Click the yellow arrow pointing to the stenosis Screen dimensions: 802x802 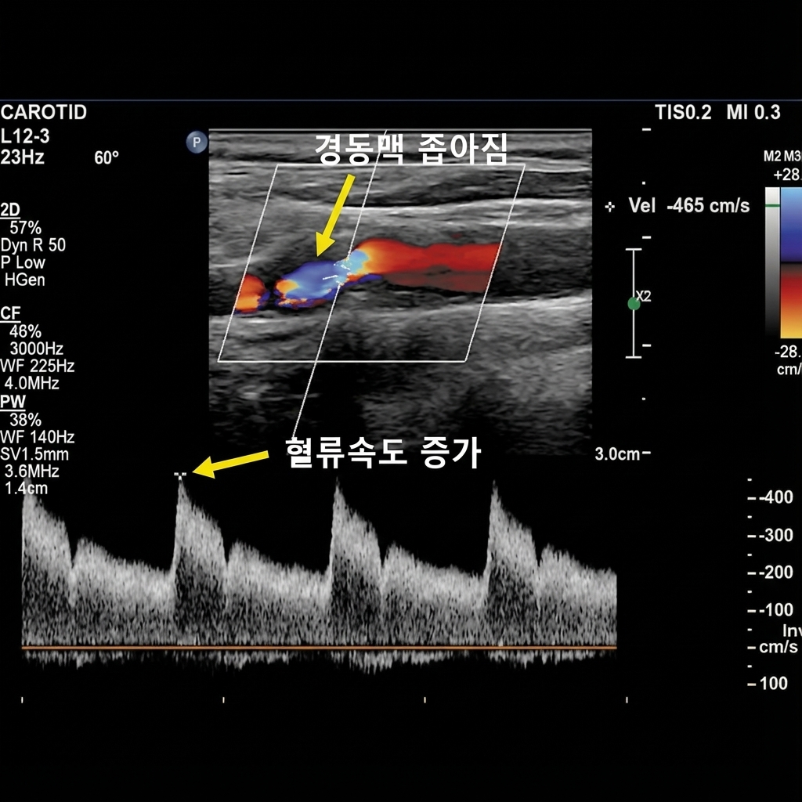334,216
